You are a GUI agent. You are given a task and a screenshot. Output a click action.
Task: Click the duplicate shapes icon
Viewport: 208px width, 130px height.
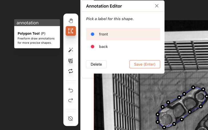71,61
